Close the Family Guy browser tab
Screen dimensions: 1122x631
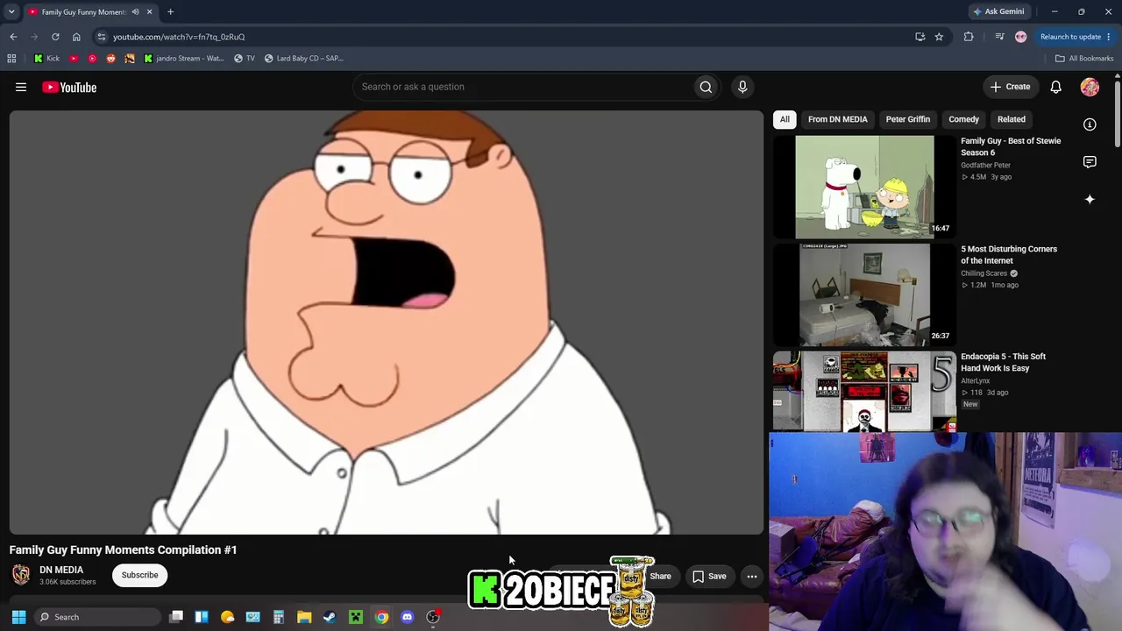coord(149,12)
